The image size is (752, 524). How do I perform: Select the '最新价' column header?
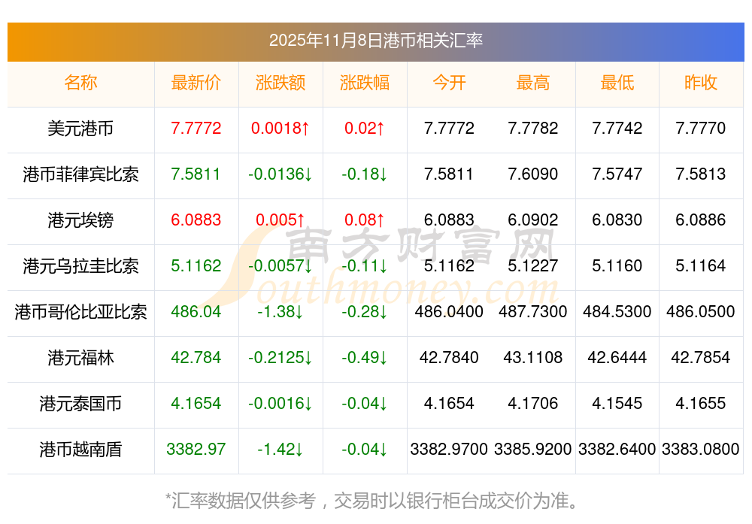point(196,83)
